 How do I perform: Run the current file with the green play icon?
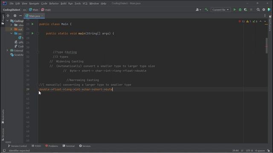(x=235, y=10)
